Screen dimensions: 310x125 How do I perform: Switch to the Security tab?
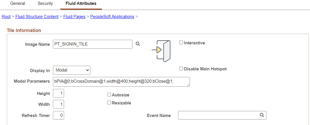tap(45, 3)
